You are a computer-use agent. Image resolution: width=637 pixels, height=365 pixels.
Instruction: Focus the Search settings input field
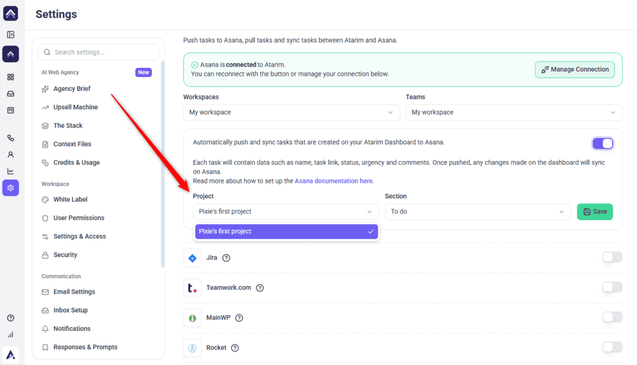98,52
